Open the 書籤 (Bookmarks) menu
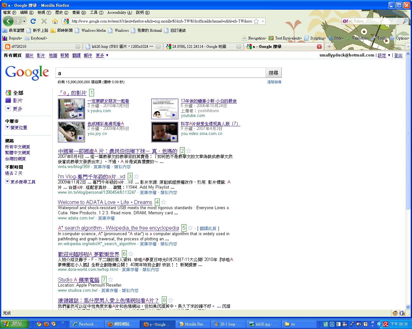 tap(79, 13)
